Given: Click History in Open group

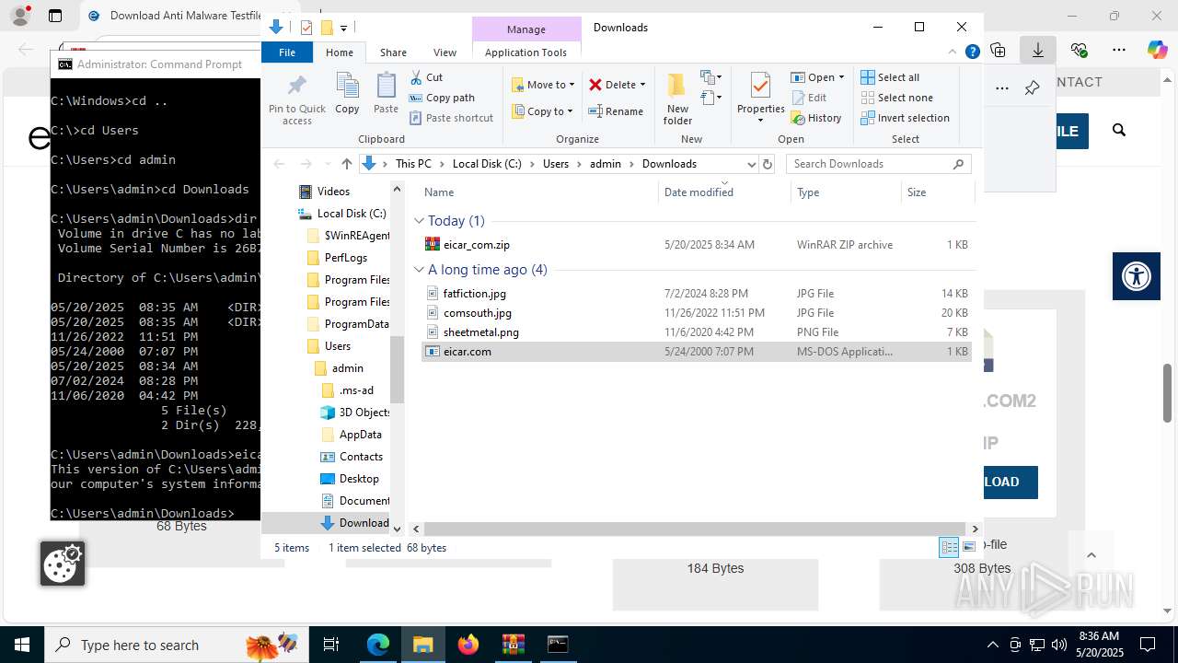Looking at the screenshot, I should click(815, 118).
